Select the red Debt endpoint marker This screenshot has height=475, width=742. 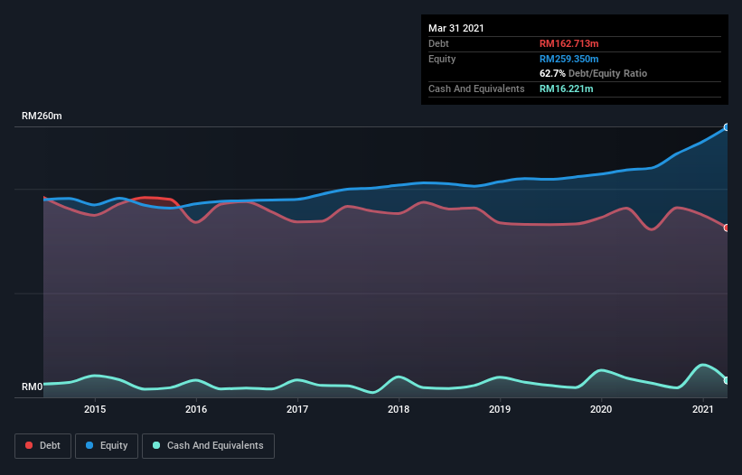727,228
